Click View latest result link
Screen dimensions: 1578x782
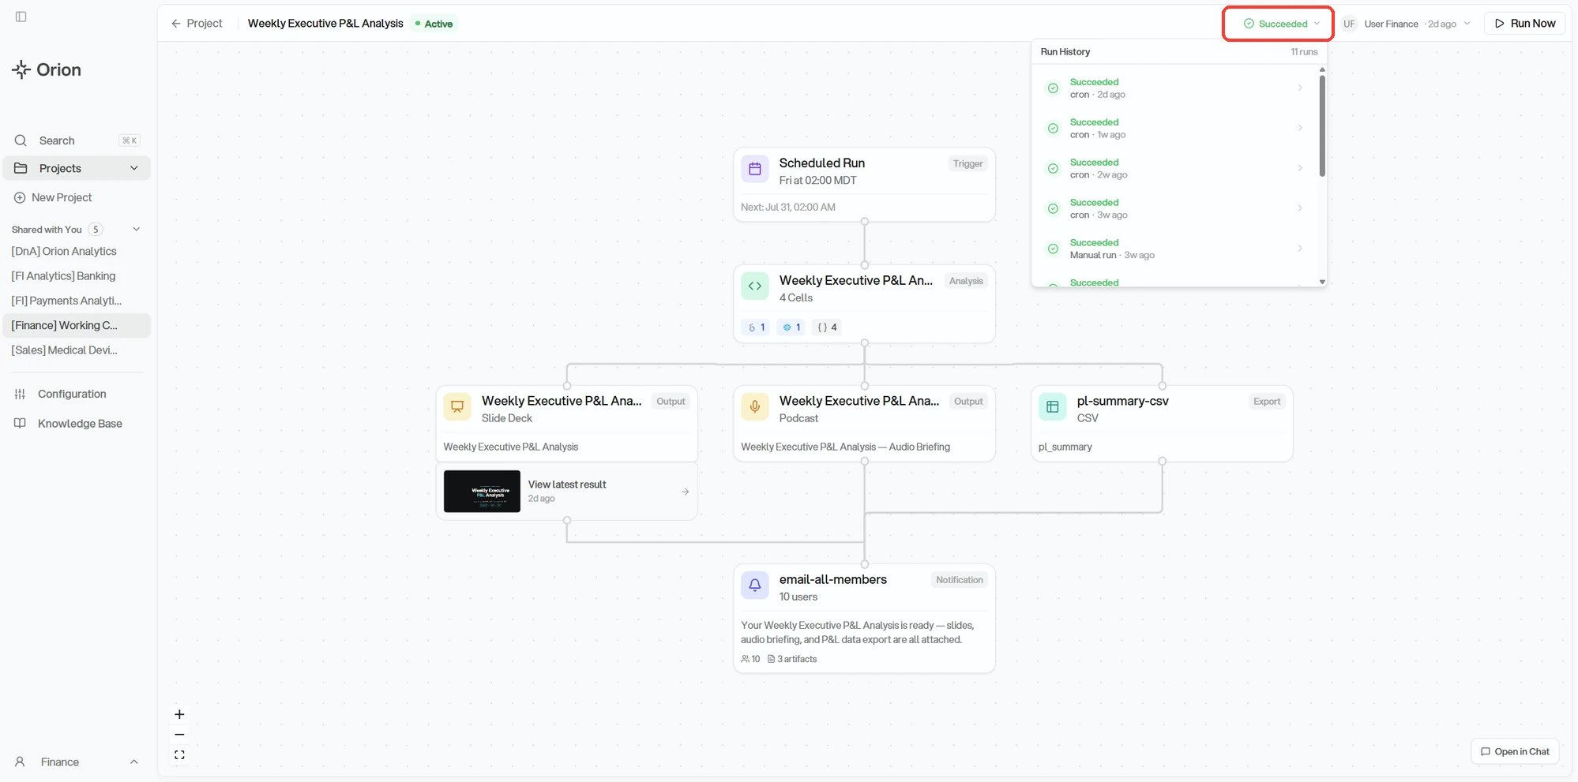567,485
